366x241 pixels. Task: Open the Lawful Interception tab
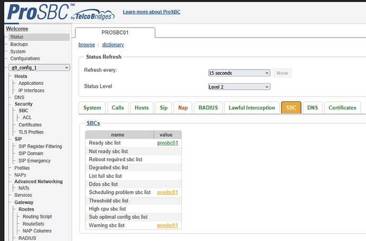(x=251, y=108)
